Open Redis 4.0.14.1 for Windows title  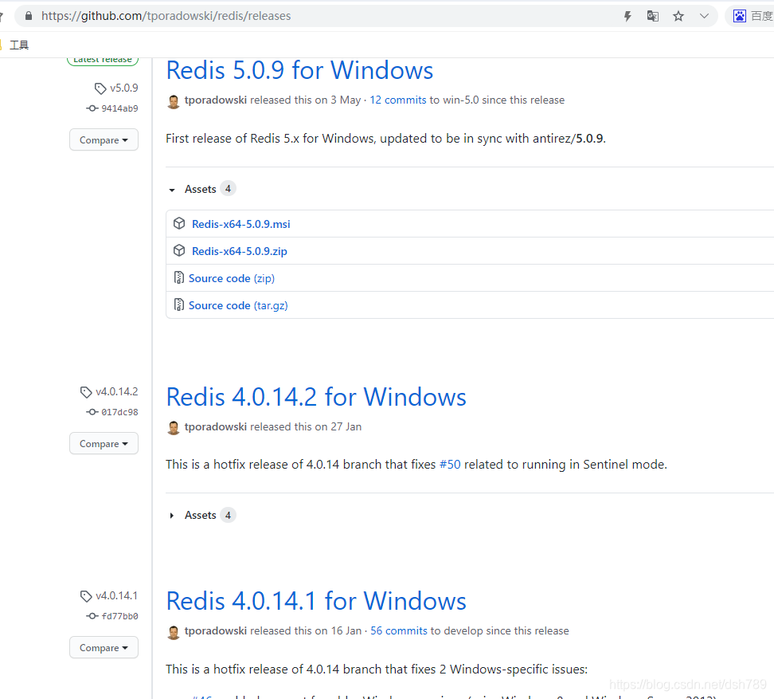(x=316, y=601)
